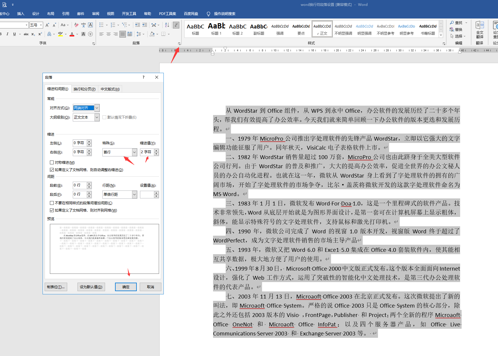Click the full-text translation icon
Image resolution: width=498 pixels, height=356 pixels.
480,30
